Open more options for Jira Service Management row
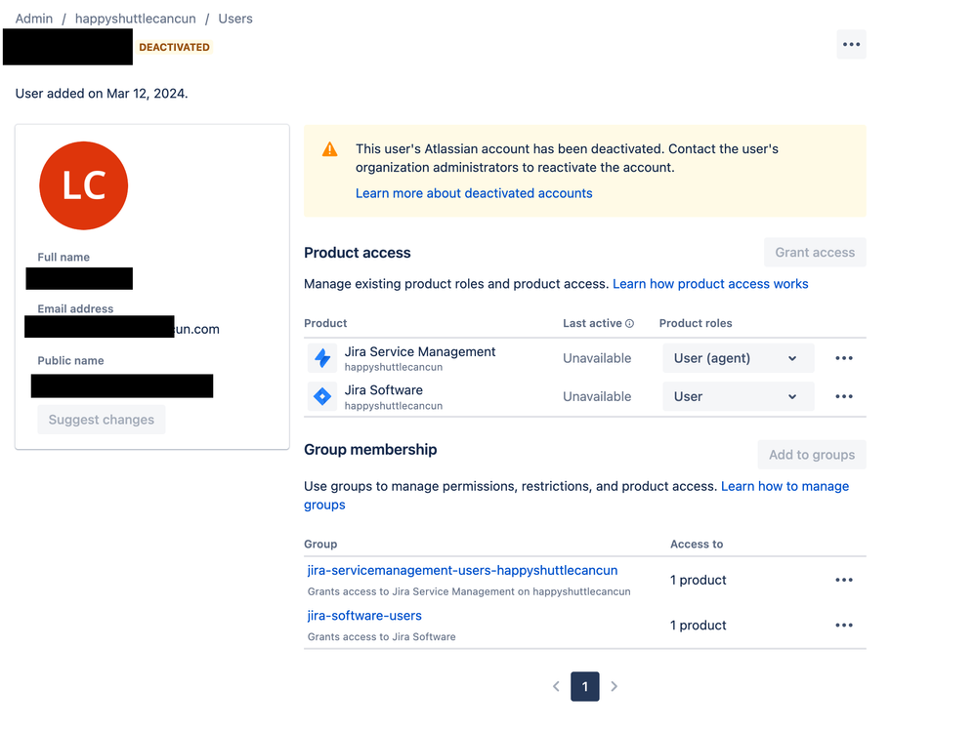 pyautogui.click(x=843, y=358)
